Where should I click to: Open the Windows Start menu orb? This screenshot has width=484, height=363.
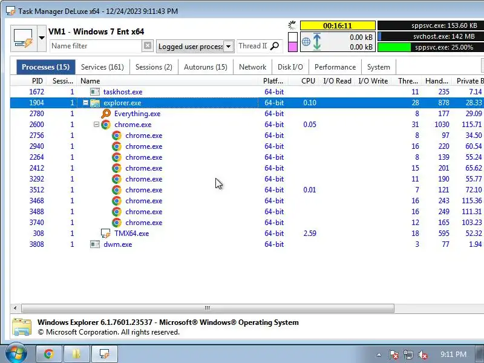tap(16, 354)
